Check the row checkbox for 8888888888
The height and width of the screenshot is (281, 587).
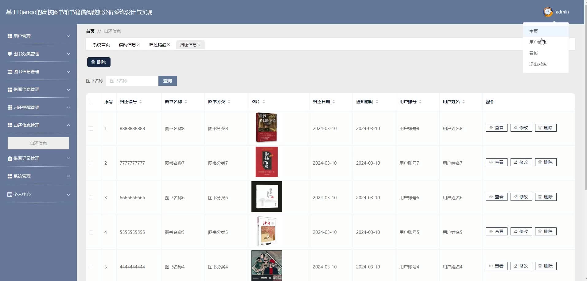(x=91, y=129)
